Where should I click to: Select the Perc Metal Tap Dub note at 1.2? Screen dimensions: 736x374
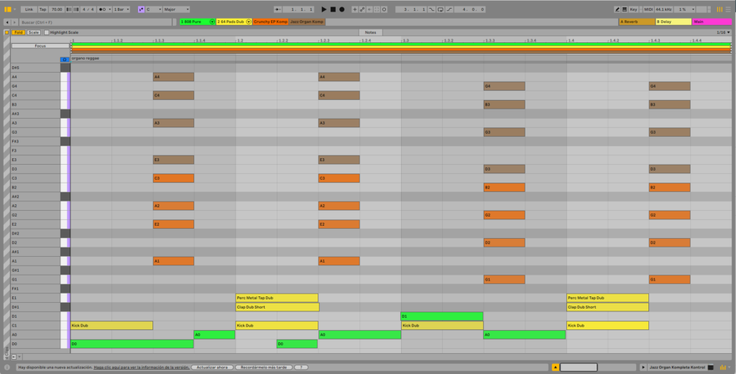click(x=277, y=298)
